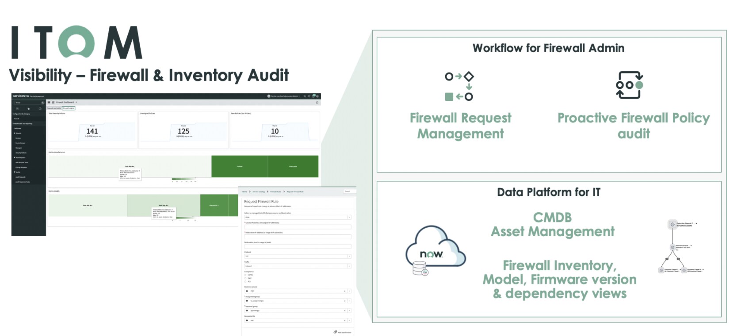The width and height of the screenshot is (749, 336).
Task: Click the Destination port input field
Action: click(298, 246)
